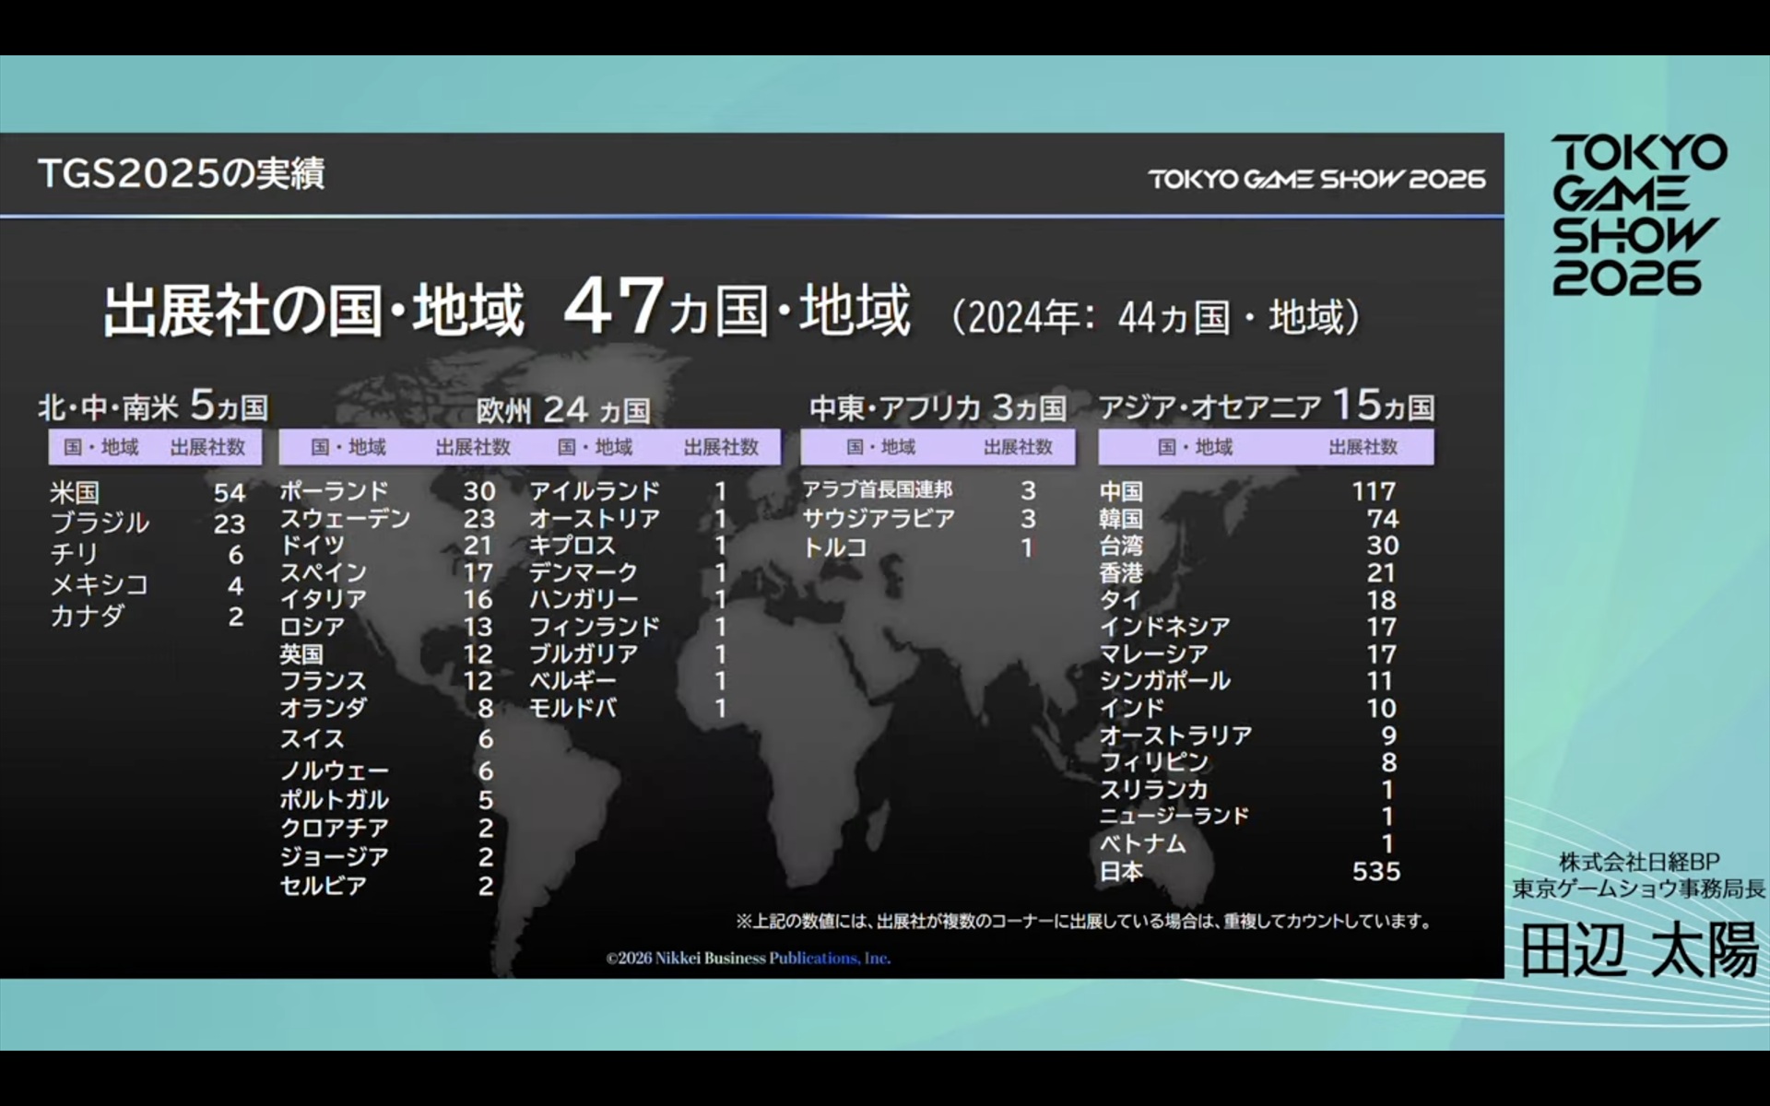Click the 出展社数 column header under Asia-Oceania

tap(1363, 447)
